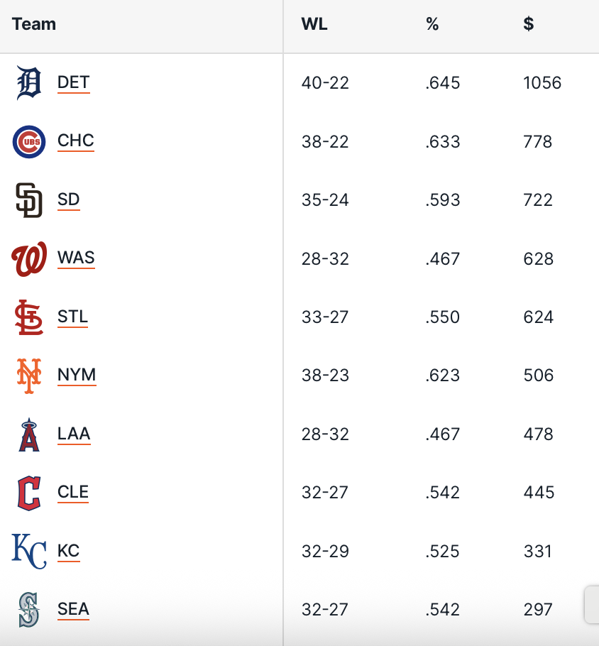Open the NYM team link

[77, 375]
